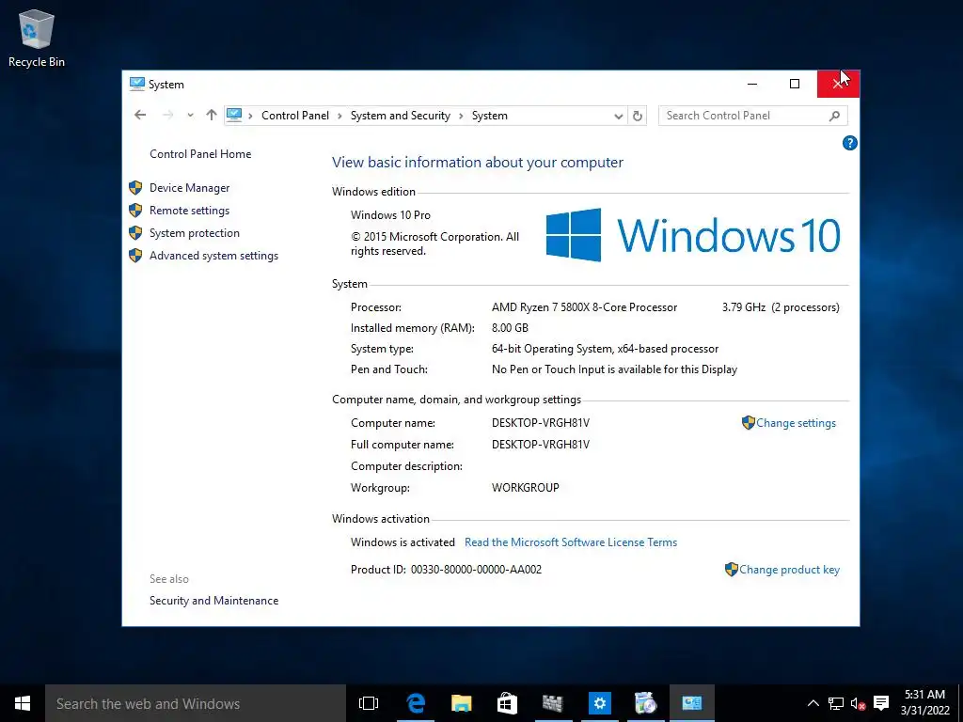Open Settings gear app on taskbar

pos(599,703)
